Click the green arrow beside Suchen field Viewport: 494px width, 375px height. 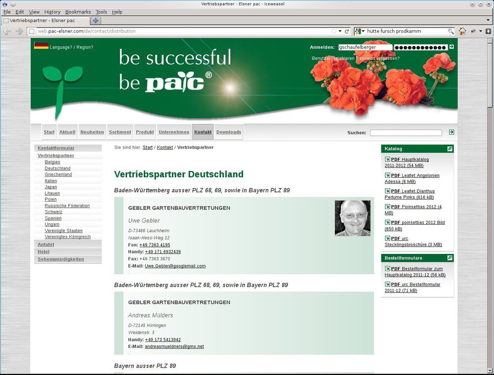pyautogui.click(x=452, y=132)
